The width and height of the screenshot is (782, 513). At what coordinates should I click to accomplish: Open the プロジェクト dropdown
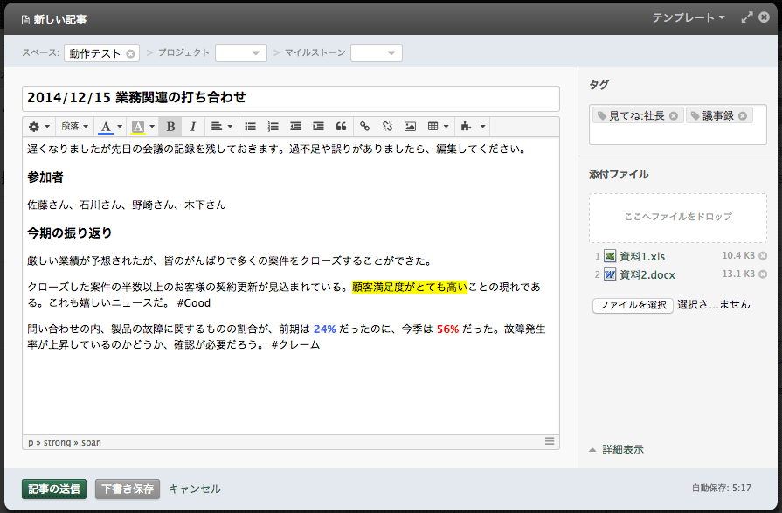point(241,53)
